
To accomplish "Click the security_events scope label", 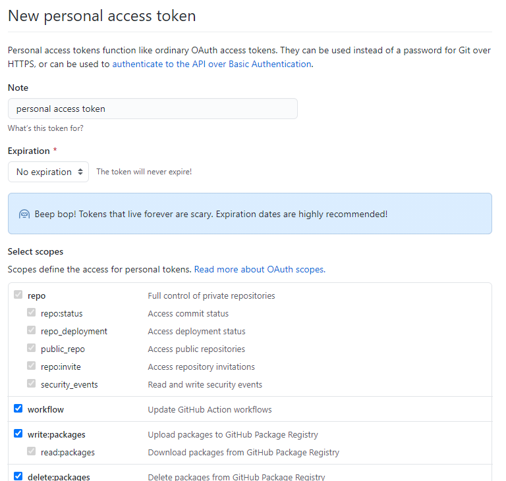I will [x=69, y=384].
